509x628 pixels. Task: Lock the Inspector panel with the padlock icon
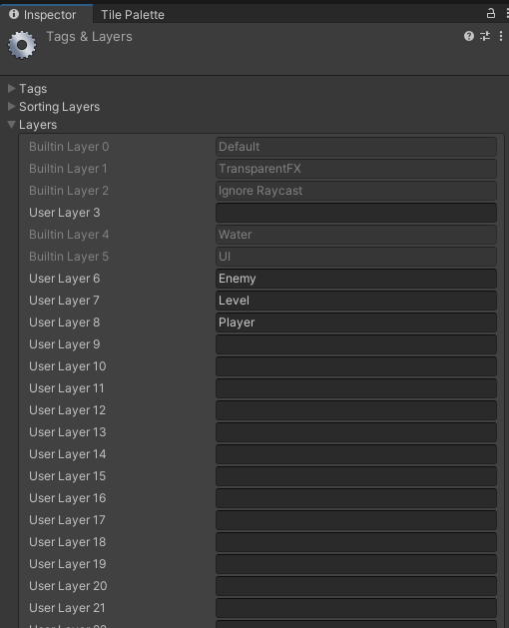click(x=491, y=13)
